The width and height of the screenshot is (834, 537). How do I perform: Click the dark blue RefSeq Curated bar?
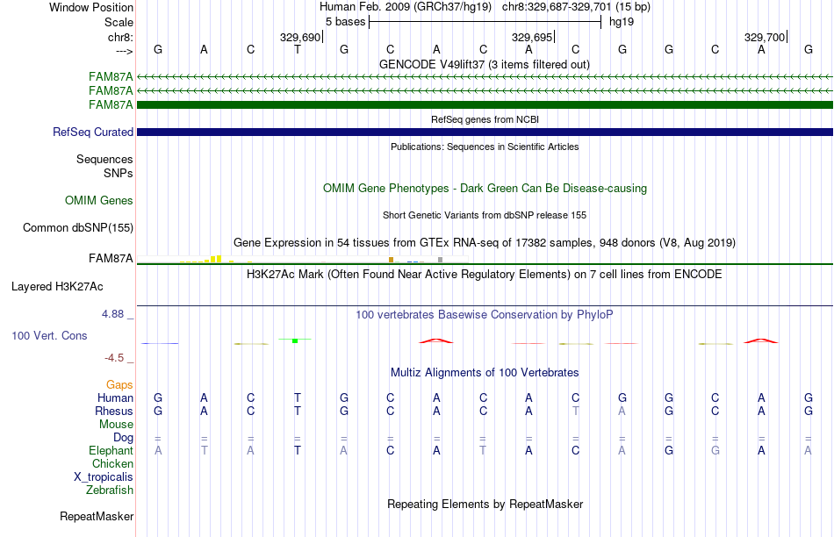(x=485, y=132)
